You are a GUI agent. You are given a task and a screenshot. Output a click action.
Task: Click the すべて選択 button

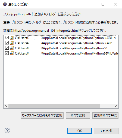click(78, 116)
